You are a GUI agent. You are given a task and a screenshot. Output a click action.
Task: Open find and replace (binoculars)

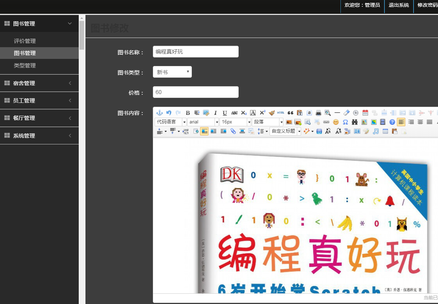pos(355,122)
